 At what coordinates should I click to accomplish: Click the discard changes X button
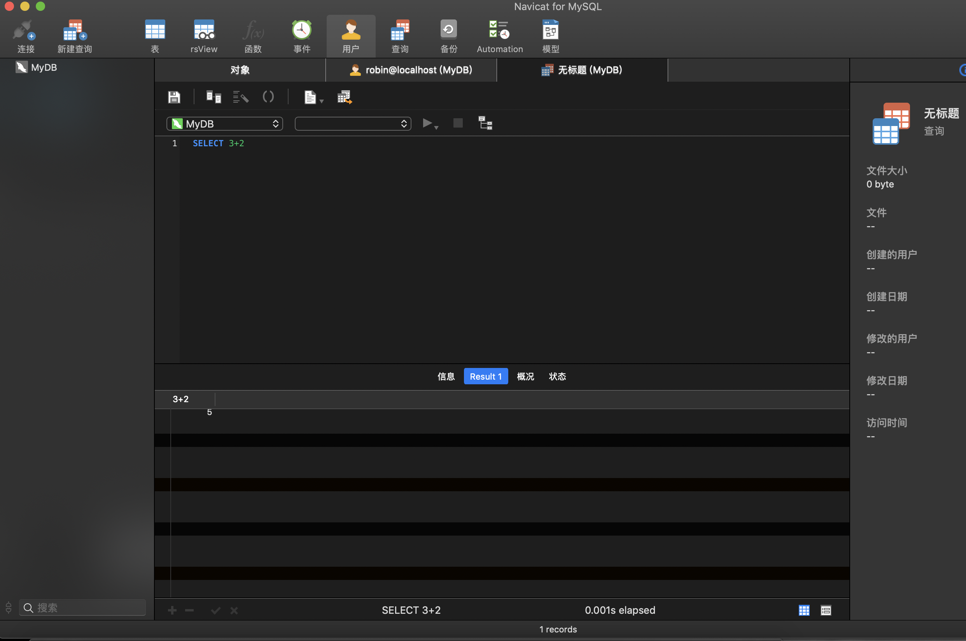click(x=234, y=610)
